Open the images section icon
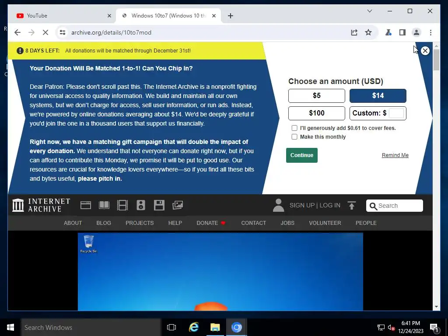Screen dimensions: 448x336 click(178, 205)
